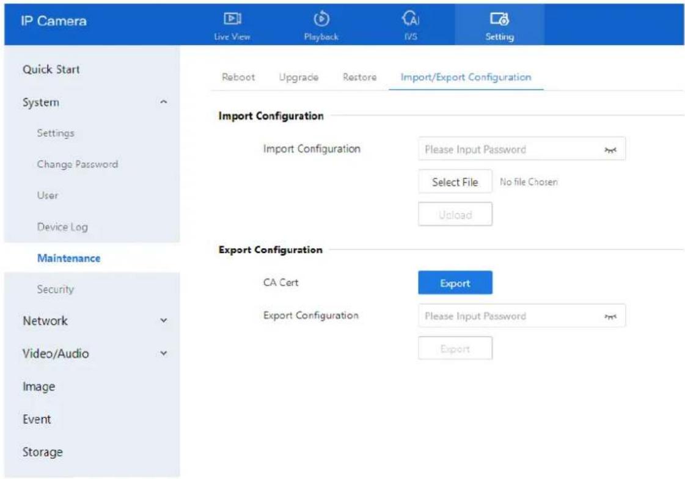Switch to the Reboot tab
Image resolution: width=685 pixels, height=479 pixels.
coord(238,77)
